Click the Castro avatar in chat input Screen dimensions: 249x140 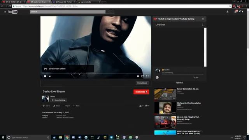(158, 70)
